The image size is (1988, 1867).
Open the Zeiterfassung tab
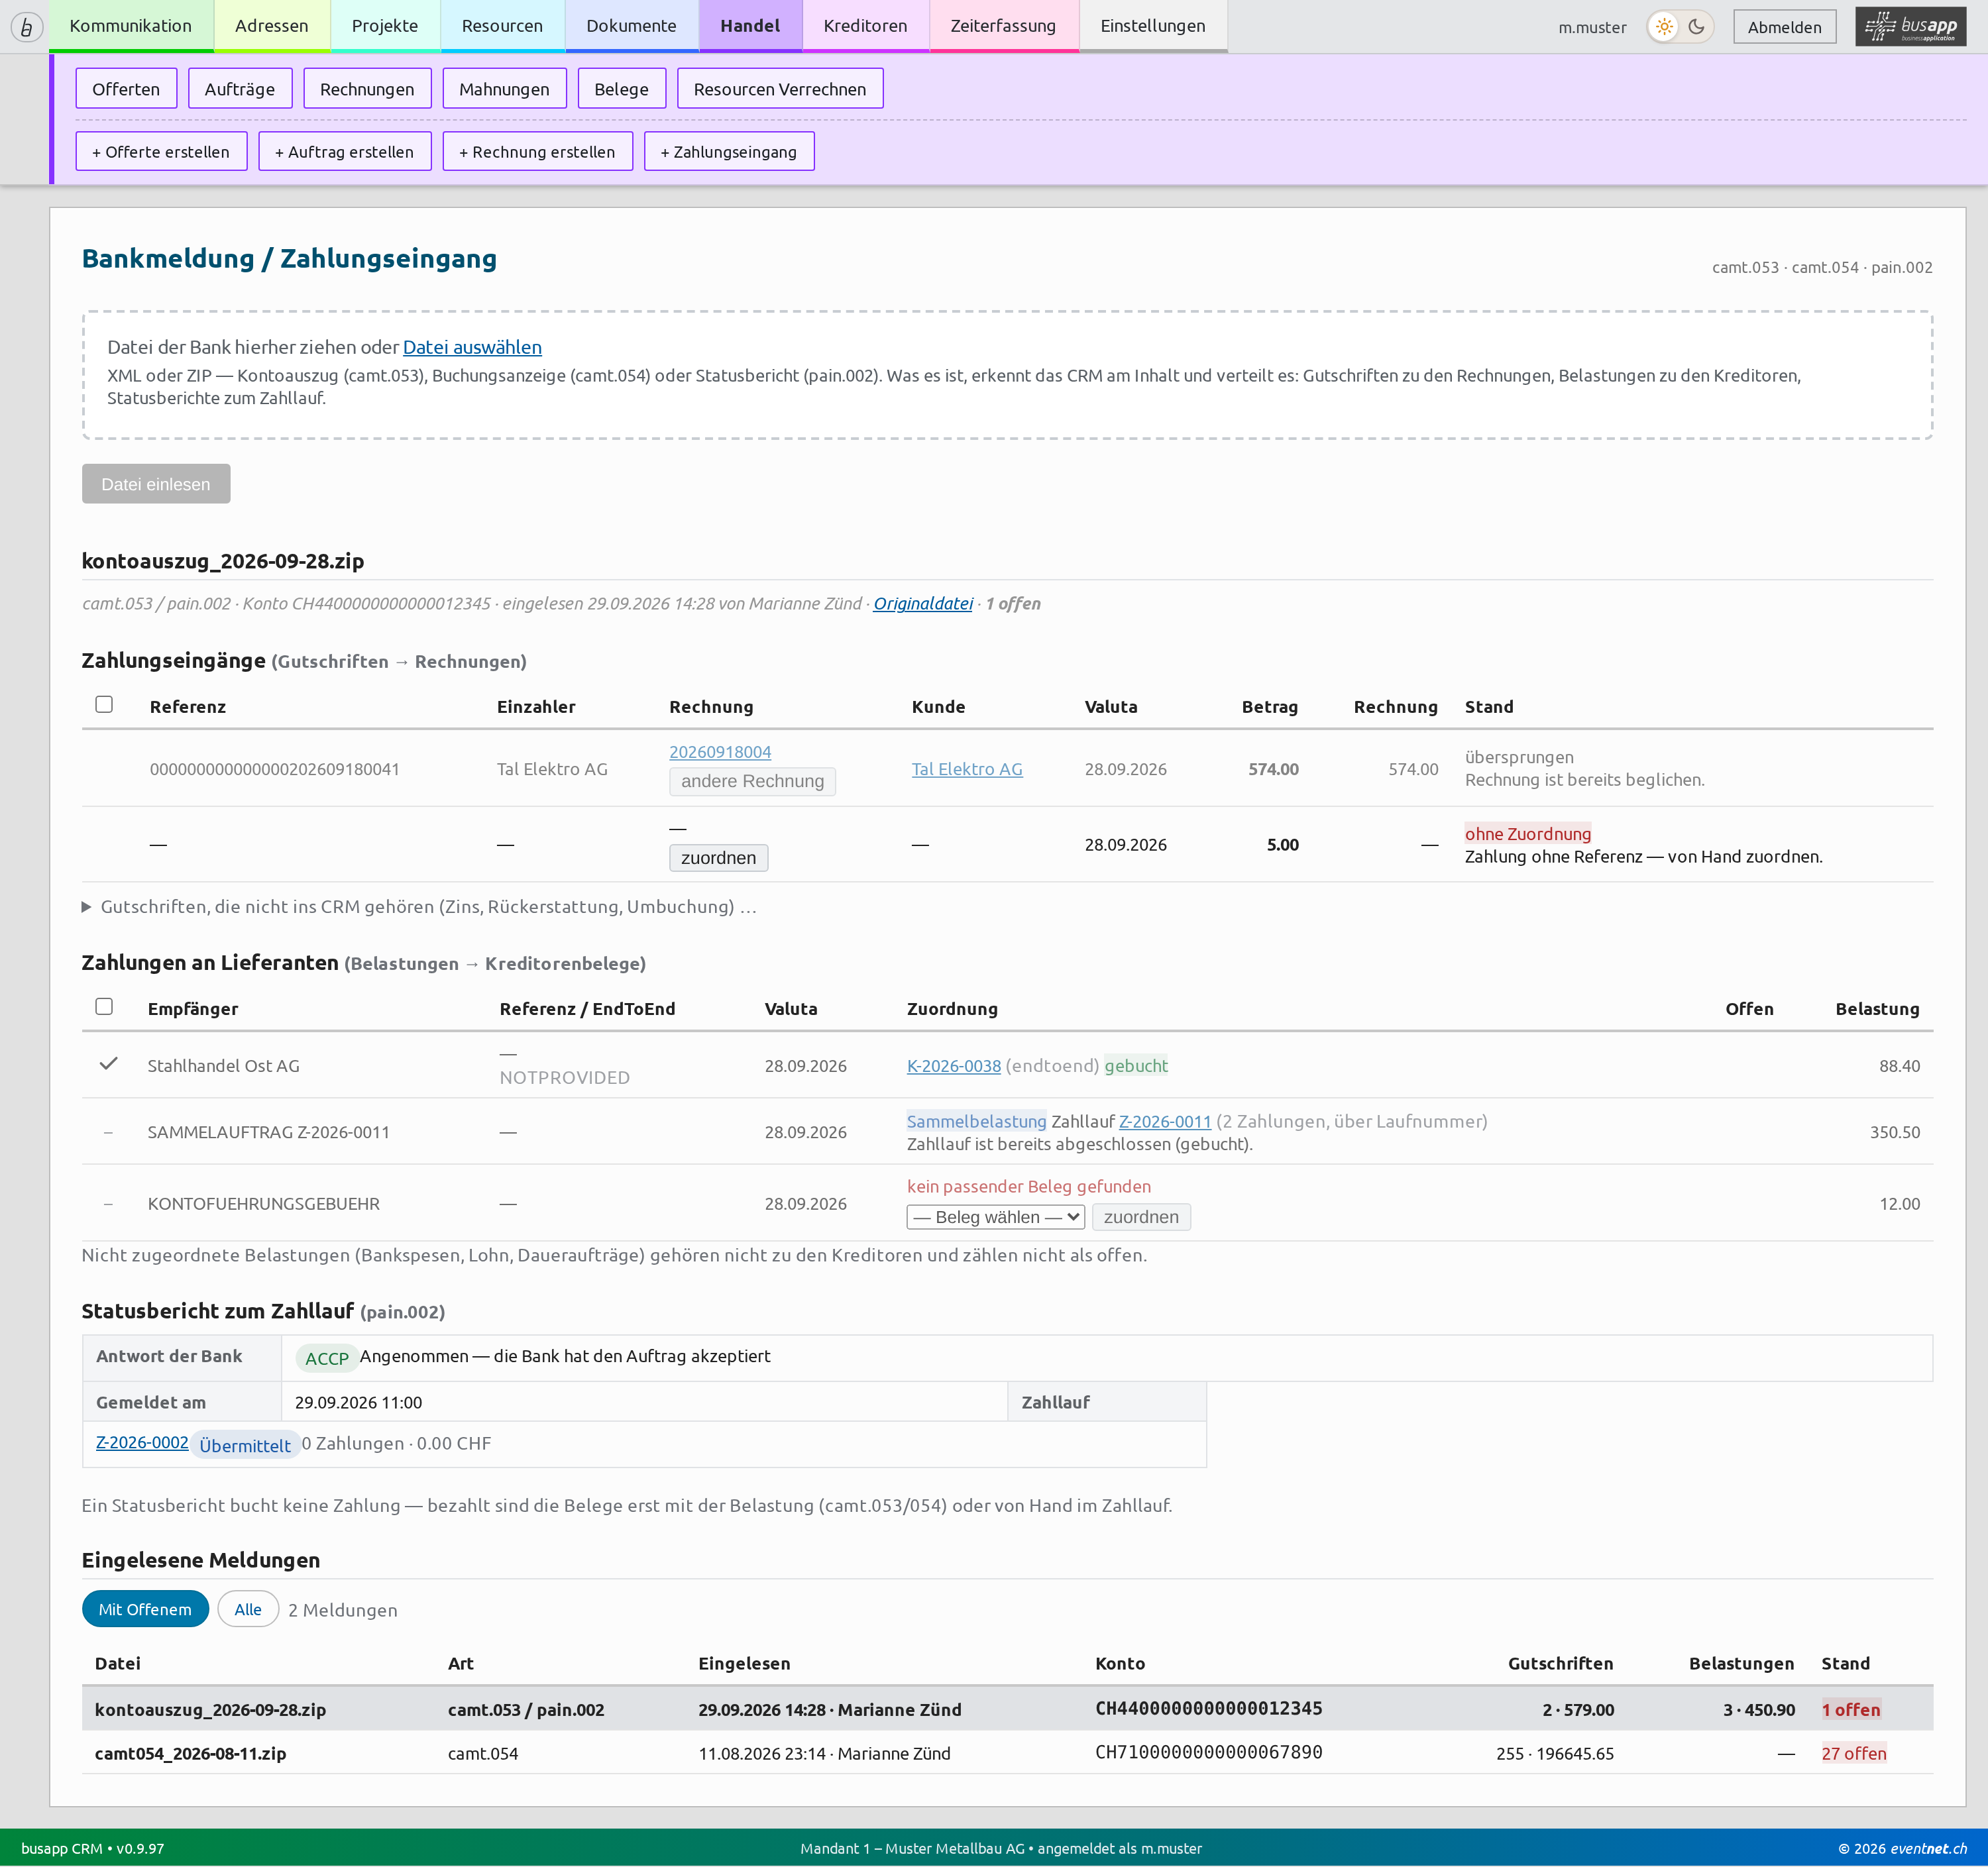click(1003, 26)
